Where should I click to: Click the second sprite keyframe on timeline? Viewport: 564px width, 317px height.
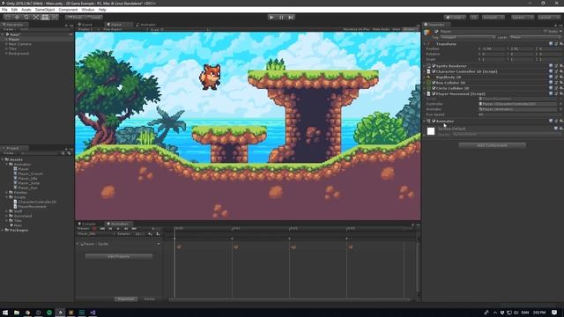[x=235, y=247]
